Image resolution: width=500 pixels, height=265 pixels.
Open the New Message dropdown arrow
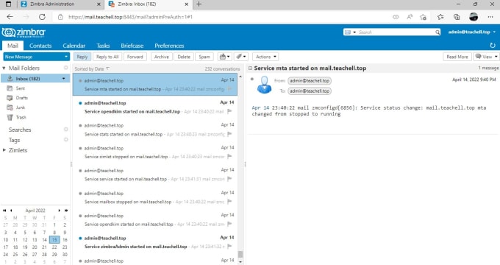coord(65,57)
